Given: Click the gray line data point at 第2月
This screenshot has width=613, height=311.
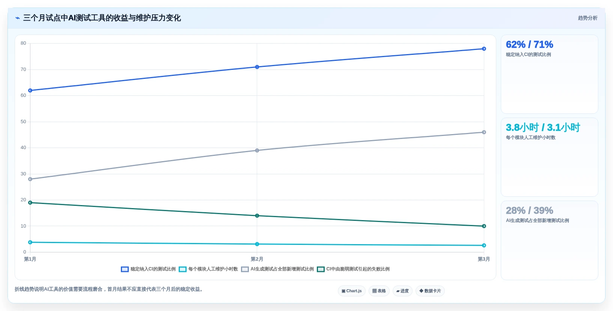Looking at the screenshot, I should [257, 151].
